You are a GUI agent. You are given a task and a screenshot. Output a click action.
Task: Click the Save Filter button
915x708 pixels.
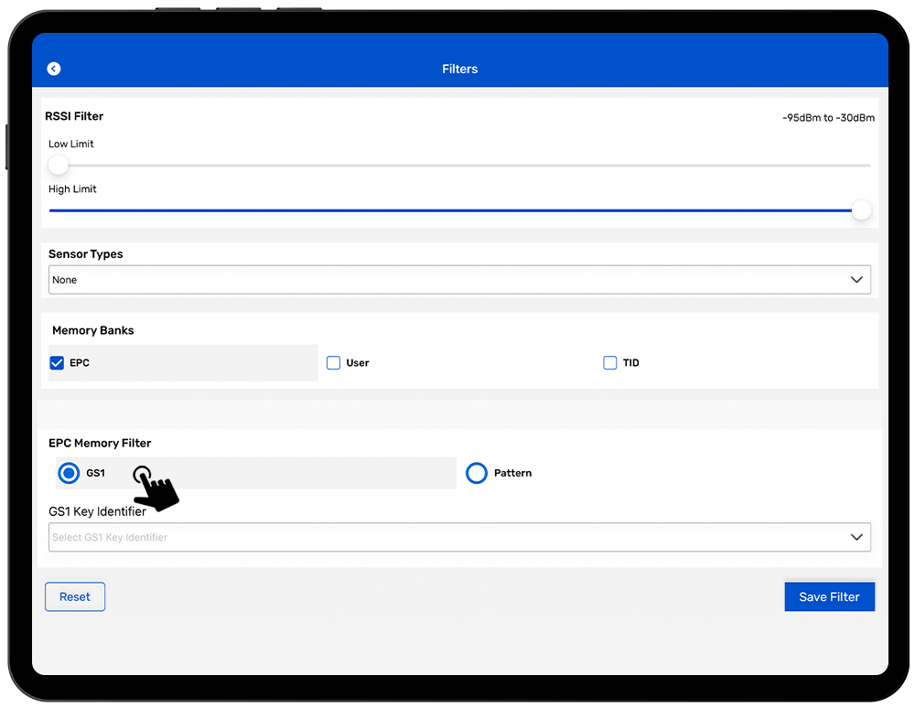coord(829,596)
